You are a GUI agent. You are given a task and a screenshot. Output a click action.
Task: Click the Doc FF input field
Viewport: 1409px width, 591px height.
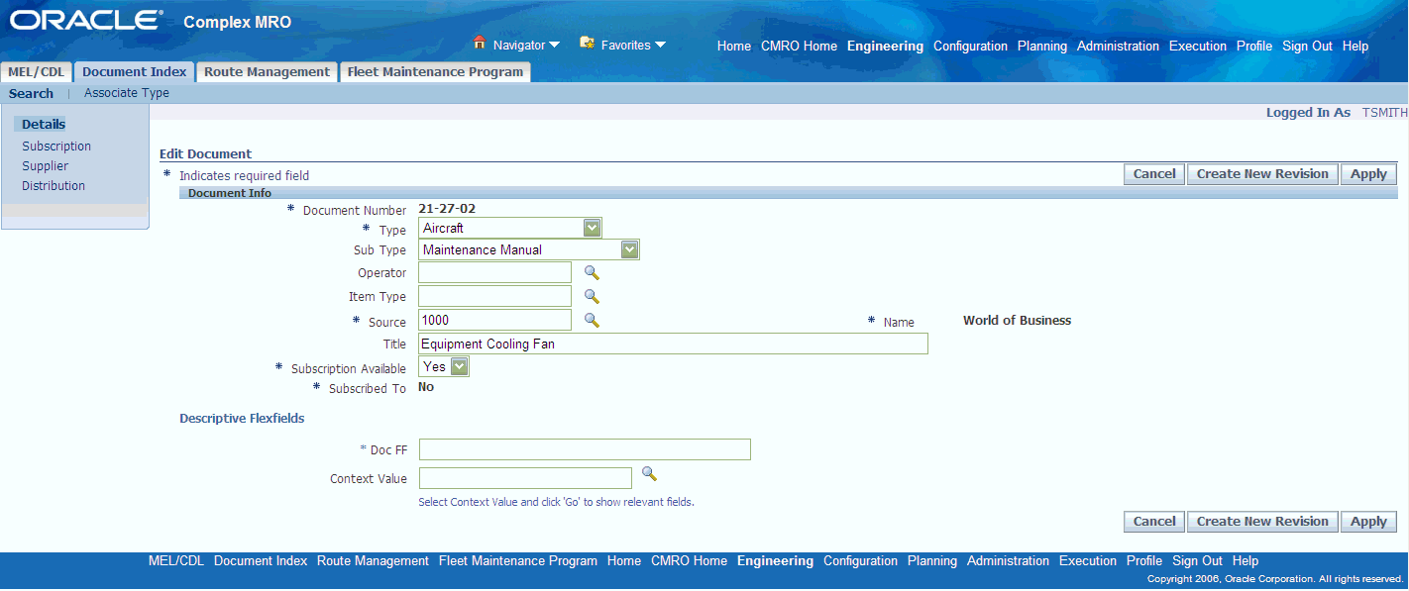[x=585, y=449]
